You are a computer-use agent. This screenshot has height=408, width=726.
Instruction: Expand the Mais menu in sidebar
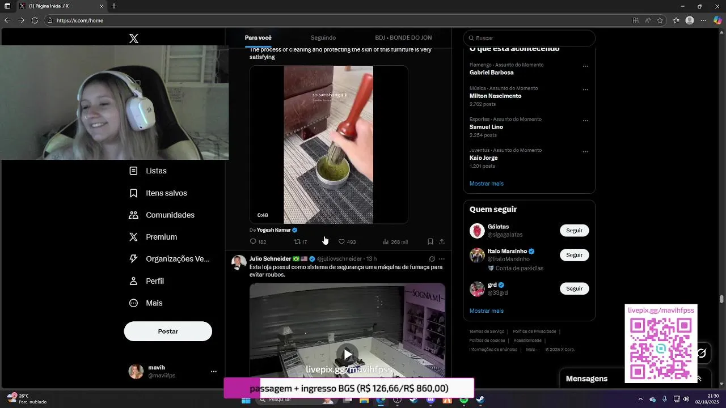coord(146,303)
